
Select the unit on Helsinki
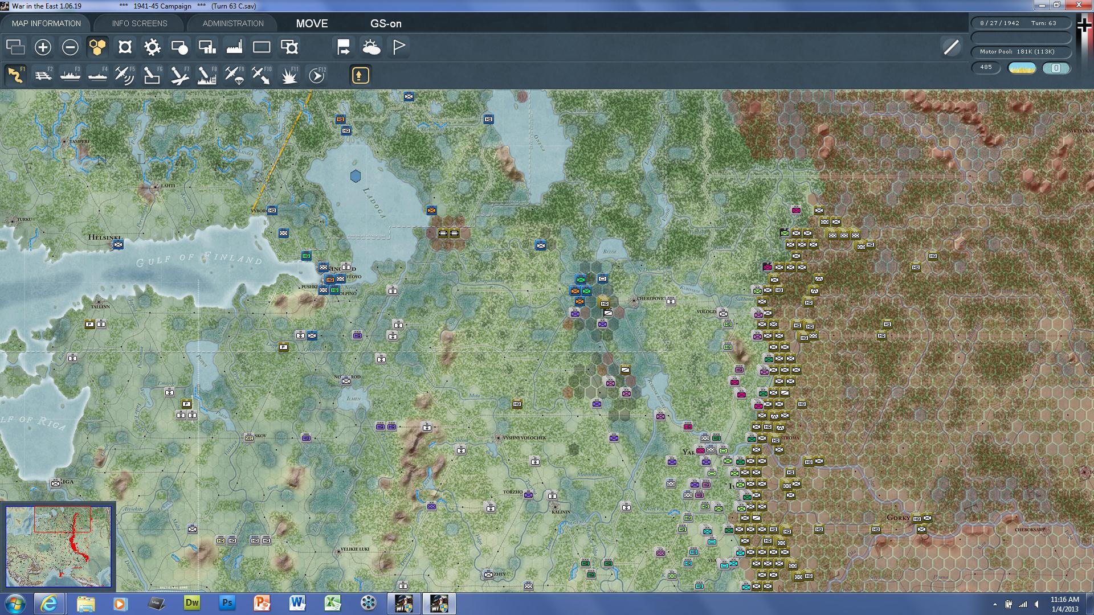click(x=118, y=245)
